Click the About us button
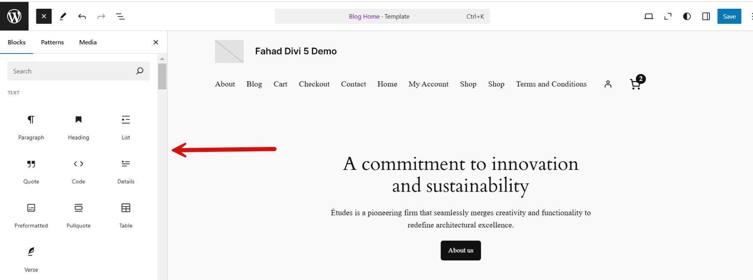The width and height of the screenshot is (753, 280). [461, 250]
